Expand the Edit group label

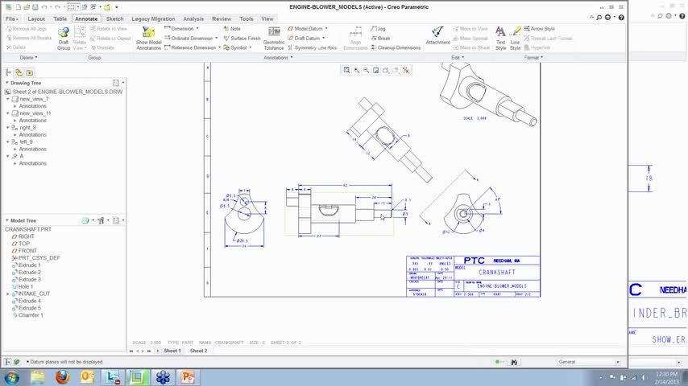point(458,57)
